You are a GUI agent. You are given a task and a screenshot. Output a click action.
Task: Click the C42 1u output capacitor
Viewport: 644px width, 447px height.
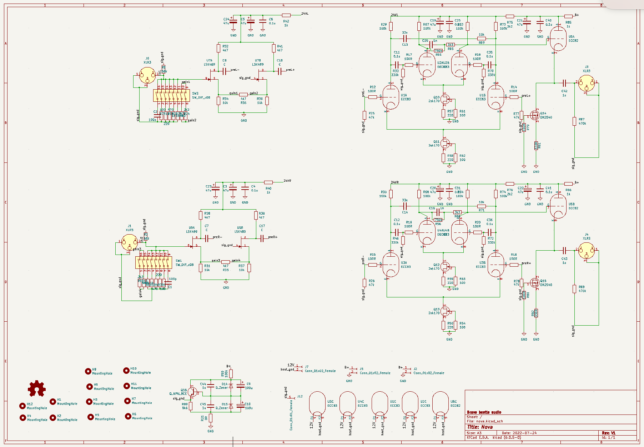point(564,83)
